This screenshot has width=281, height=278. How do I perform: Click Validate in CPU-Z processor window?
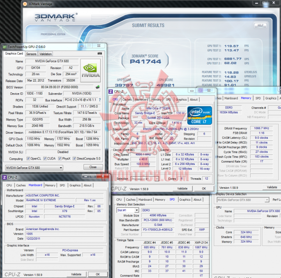pyautogui.click(x=182, y=188)
